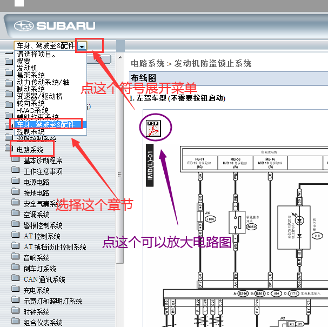Click heading 1. 左驾车型 (不需要按钮启动)
The image size is (328, 327).
tap(177, 98)
